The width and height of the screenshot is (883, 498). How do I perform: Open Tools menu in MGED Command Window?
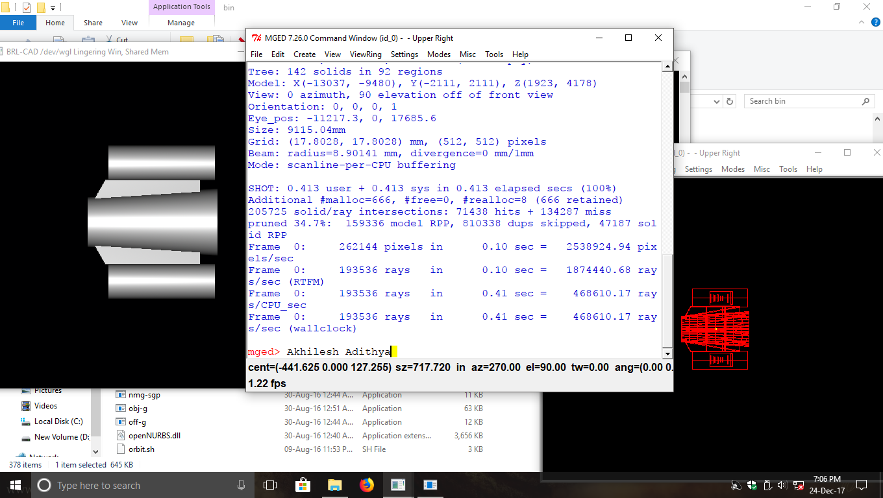click(494, 54)
